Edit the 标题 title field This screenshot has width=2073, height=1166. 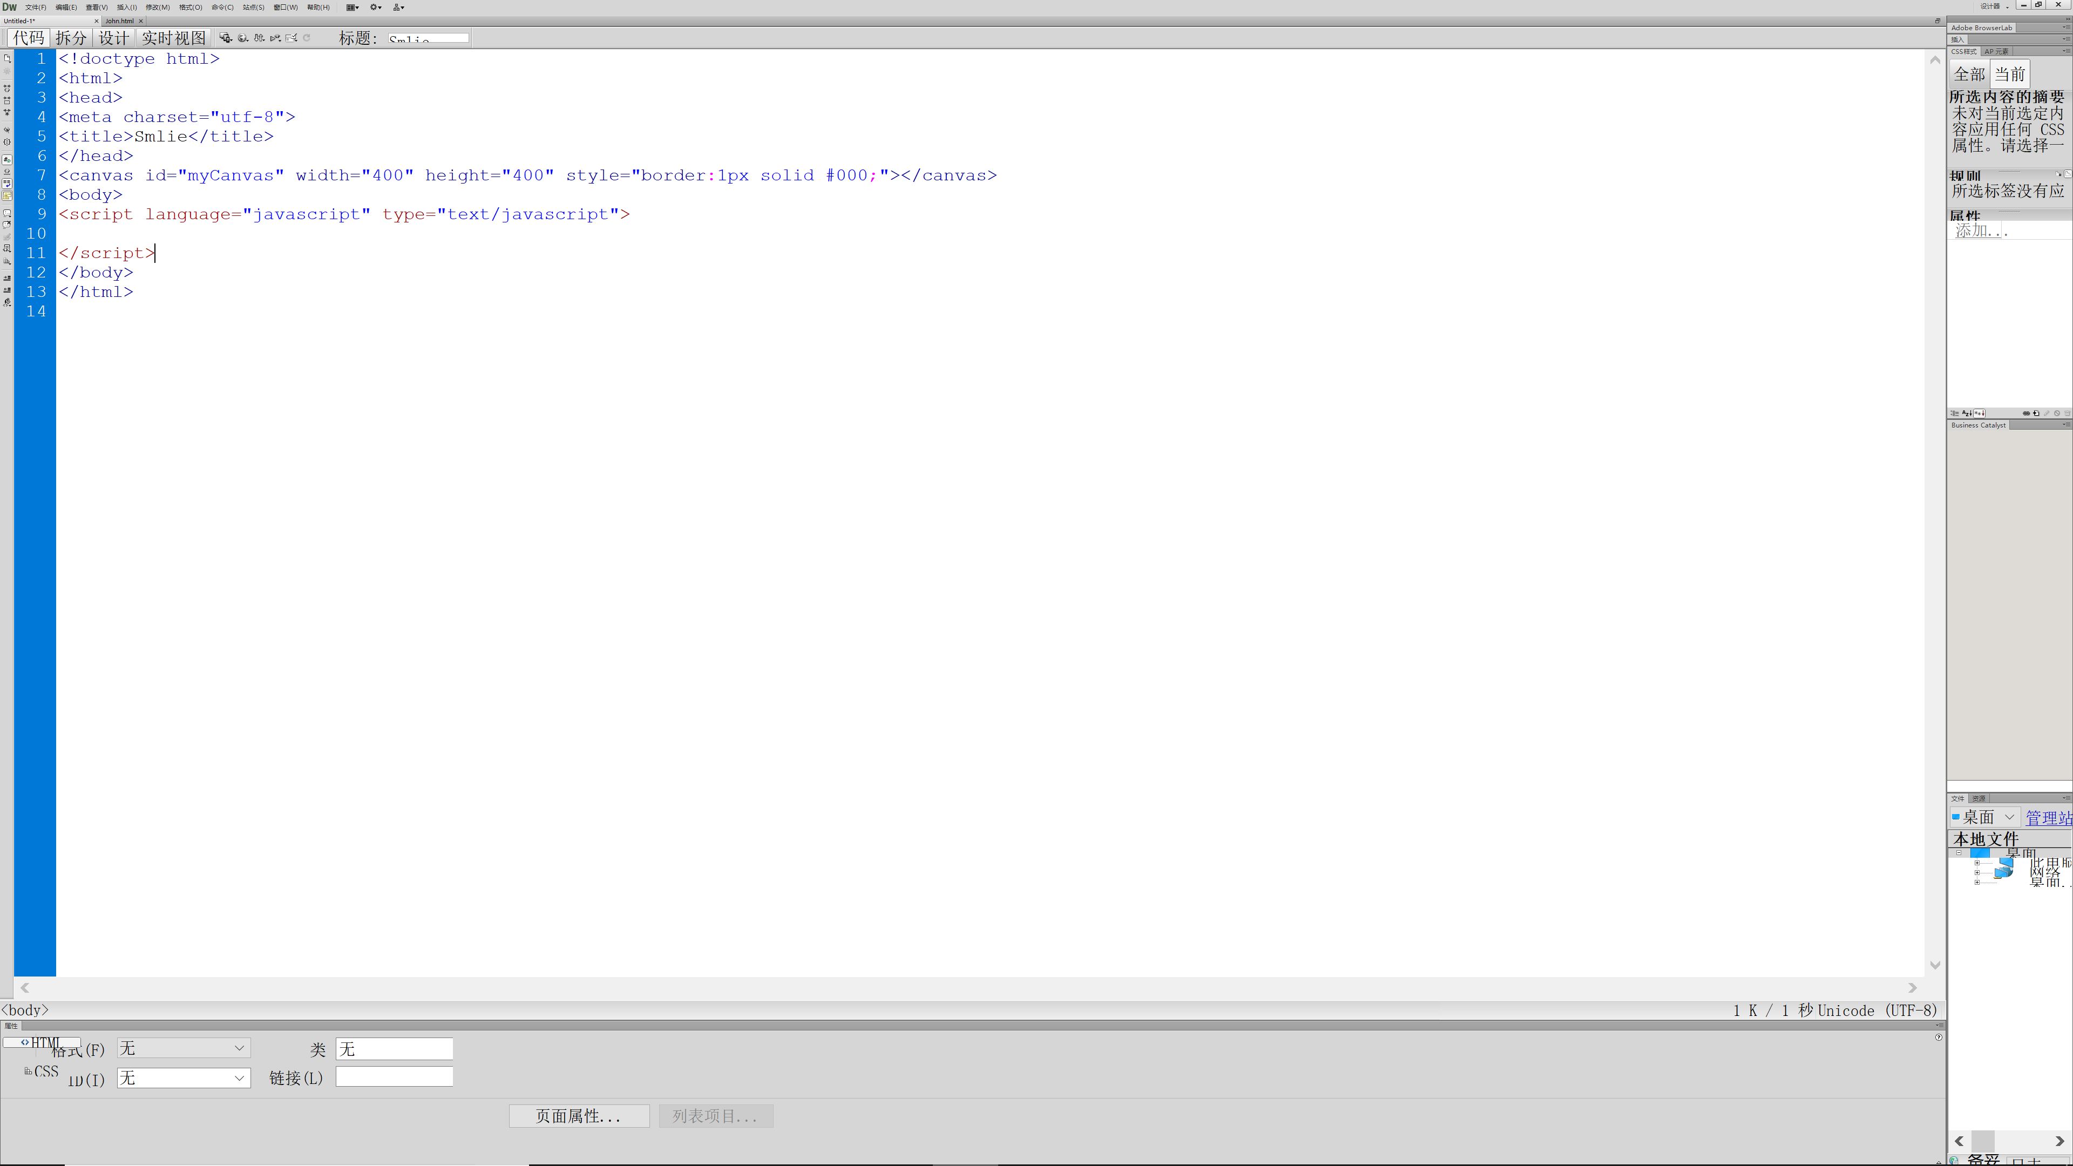(428, 38)
